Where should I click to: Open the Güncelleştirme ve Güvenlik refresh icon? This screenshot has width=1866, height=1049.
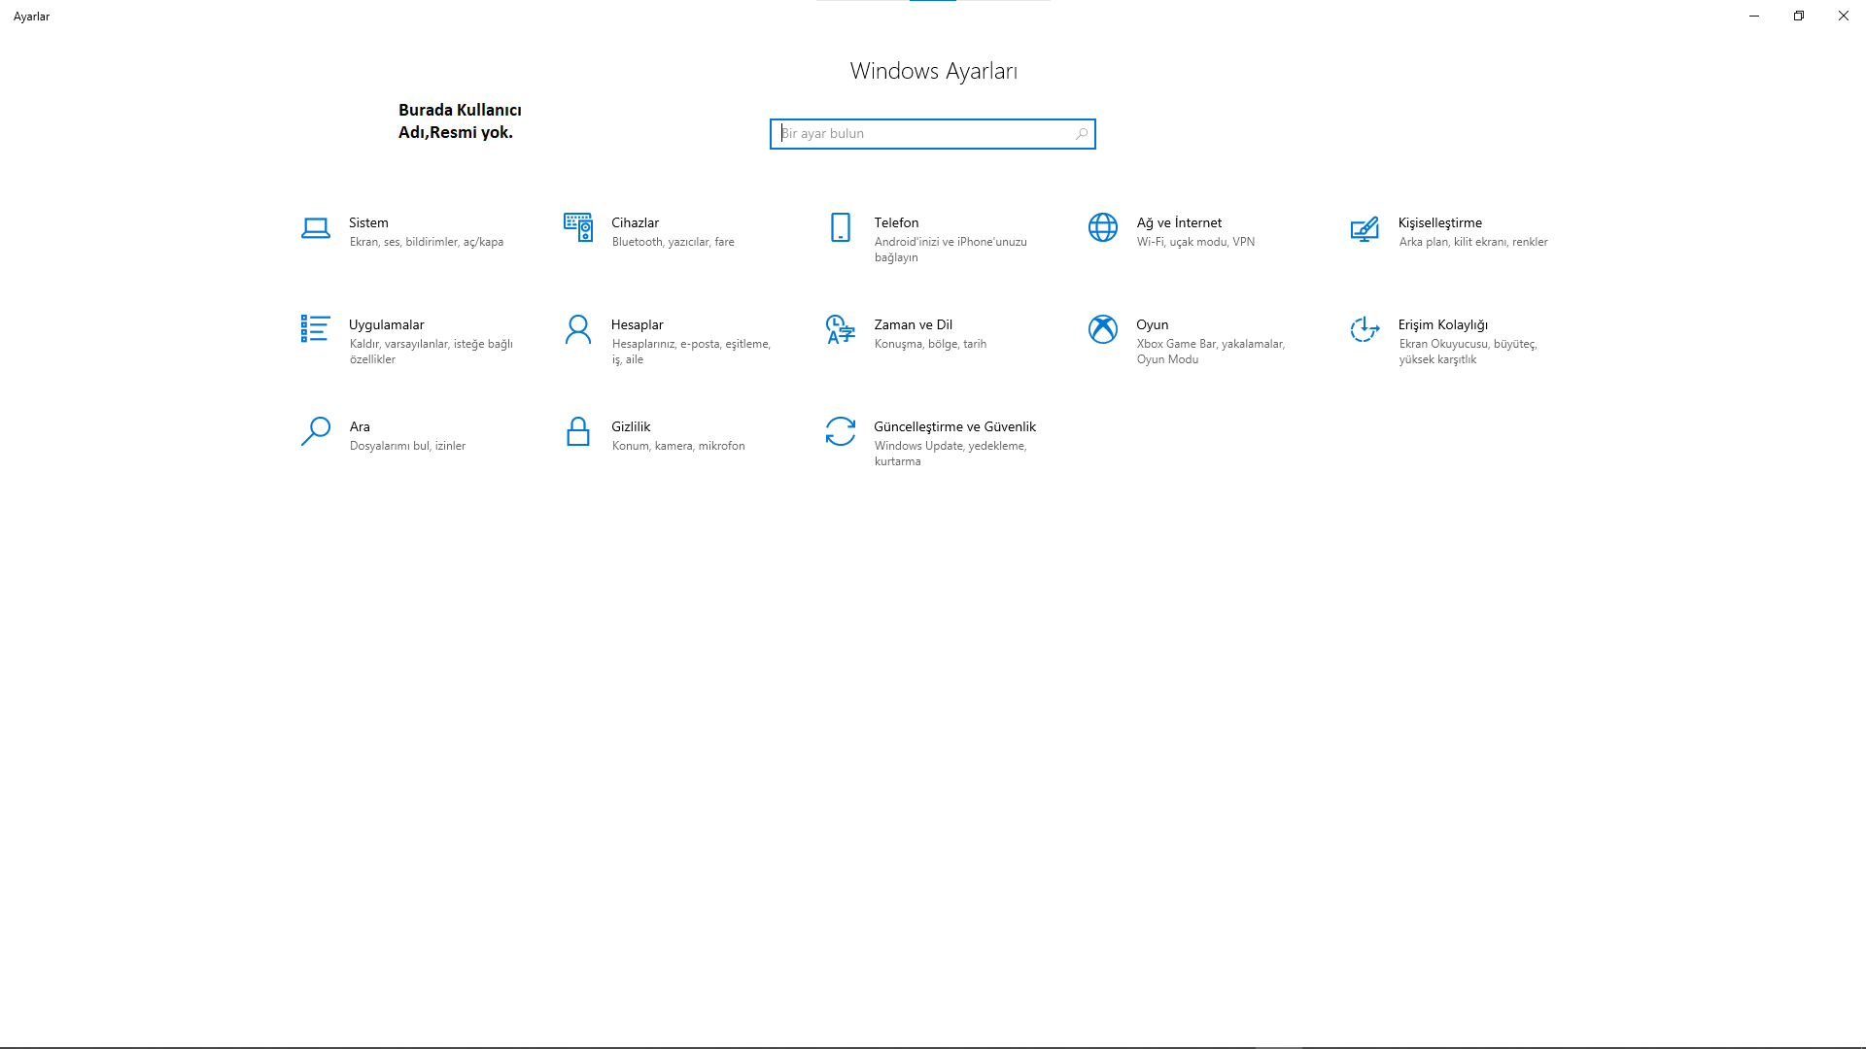coord(841,431)
